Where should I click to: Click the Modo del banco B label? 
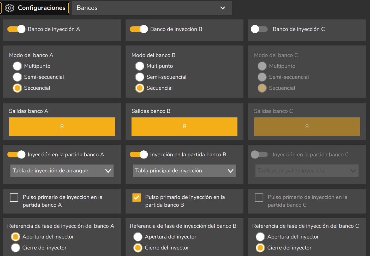[x=153, y=55]
